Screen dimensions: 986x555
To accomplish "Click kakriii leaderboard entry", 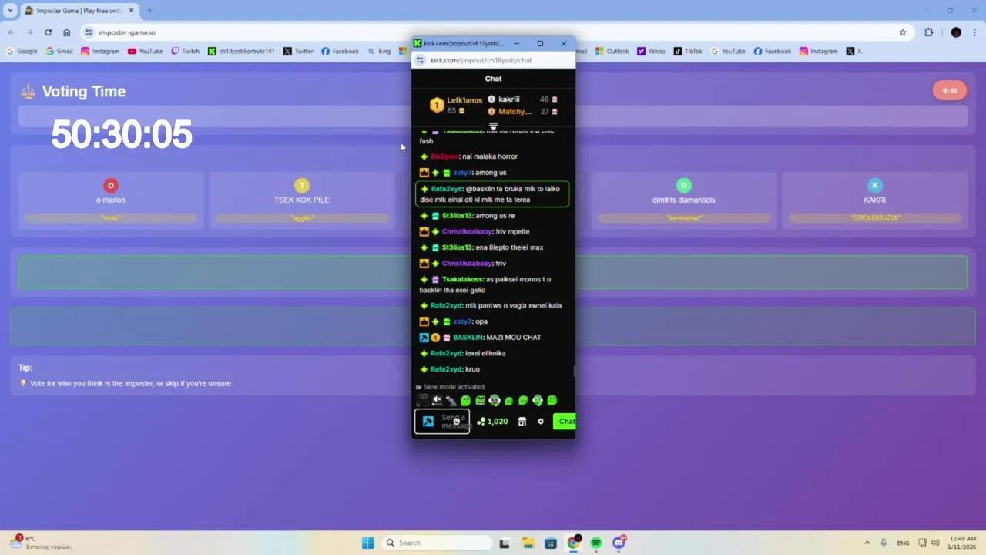I will 523,99.
